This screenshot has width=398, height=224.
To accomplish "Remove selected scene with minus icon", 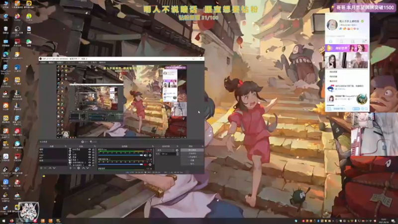I will tap(45, 168).
